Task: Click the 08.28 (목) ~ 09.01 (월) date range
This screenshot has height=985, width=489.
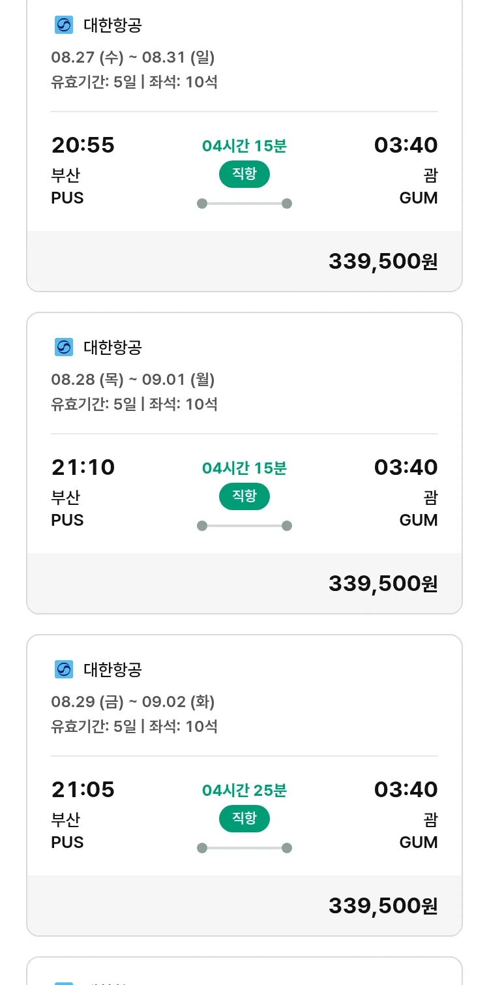Action: point(133,380)
